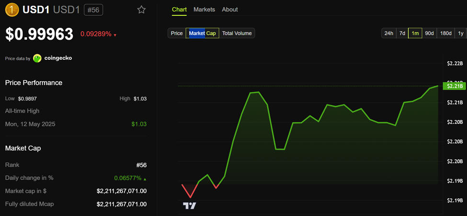Select the Market Cap chart toggle

click(x=202, y=33)
